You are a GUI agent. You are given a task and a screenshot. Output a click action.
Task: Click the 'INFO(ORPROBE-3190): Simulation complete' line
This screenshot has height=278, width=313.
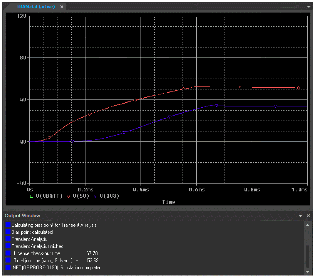click(x=56, y=268)
